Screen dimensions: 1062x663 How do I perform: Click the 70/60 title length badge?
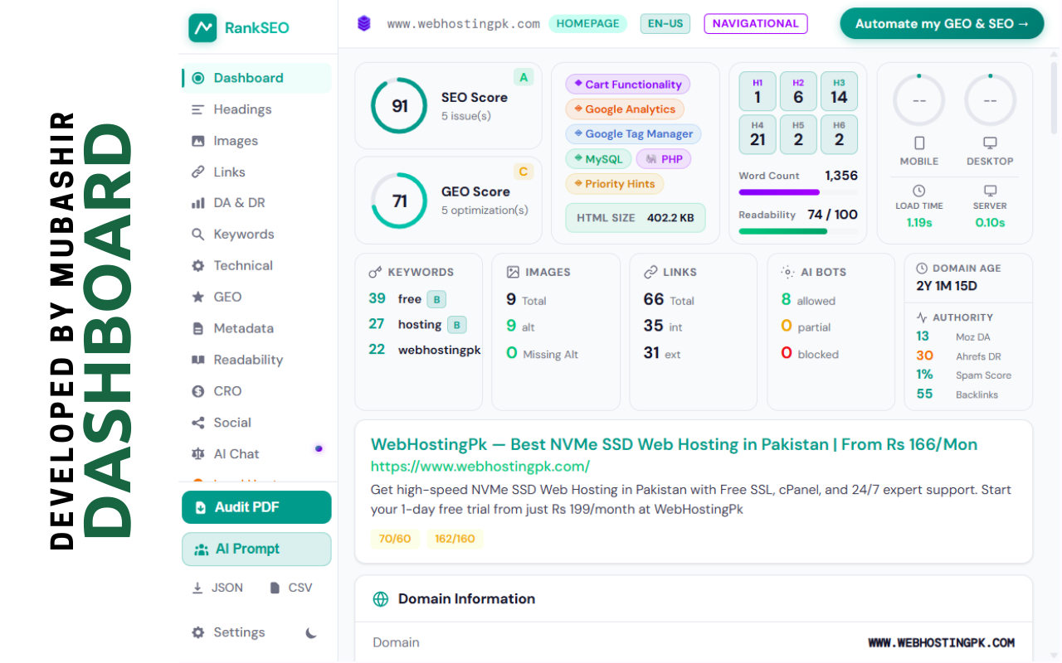coord(395,539)
